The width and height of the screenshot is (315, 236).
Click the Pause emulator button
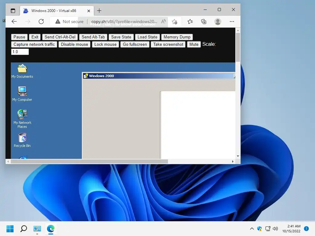click(x=19, y=37)
